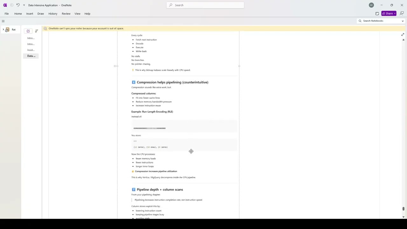Select the Data... page in list
The image size is (407, 229).
click(x=31, y=56)
